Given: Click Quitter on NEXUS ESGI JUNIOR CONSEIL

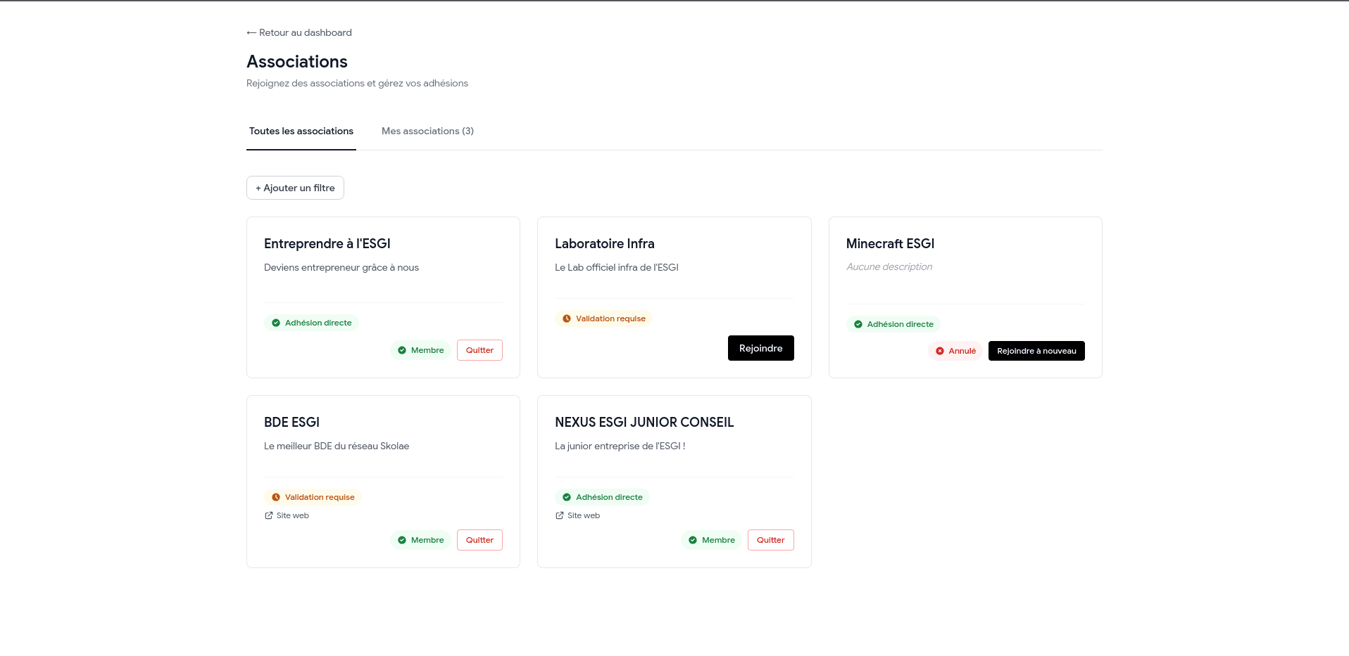Looking at the screenshot, I should (770, 540).
